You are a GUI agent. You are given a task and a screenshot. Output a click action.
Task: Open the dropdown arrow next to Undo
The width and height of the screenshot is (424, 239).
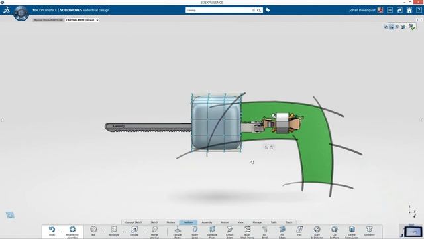62,232
